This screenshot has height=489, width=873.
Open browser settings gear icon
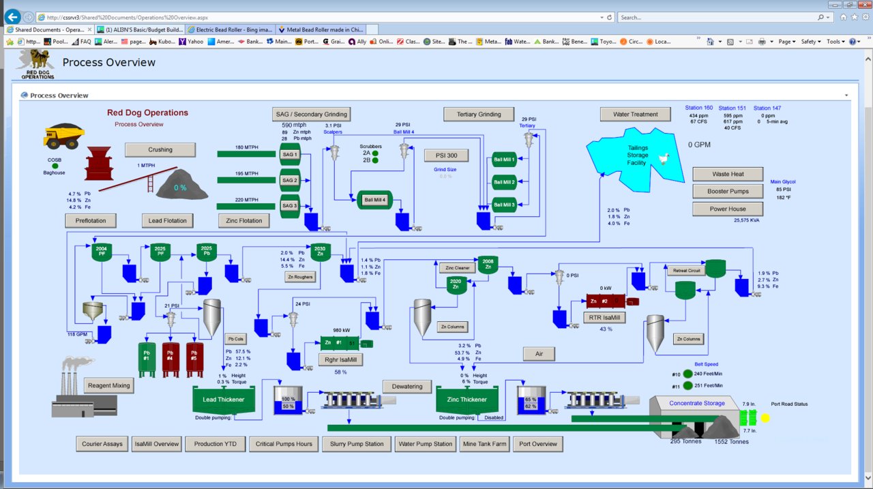point(865,17)
